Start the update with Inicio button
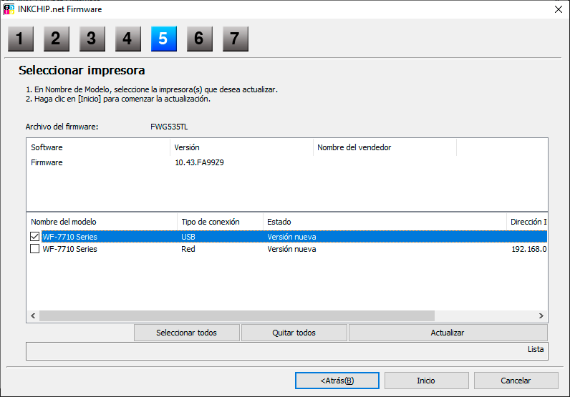Viewport: 570px width, 397px height. pos(426,381)
